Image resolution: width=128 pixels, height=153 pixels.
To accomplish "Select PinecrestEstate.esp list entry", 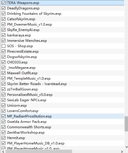I will point(23,51).
